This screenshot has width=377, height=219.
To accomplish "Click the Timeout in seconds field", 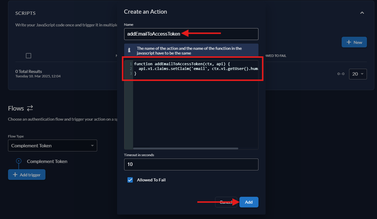I will 191,164.
